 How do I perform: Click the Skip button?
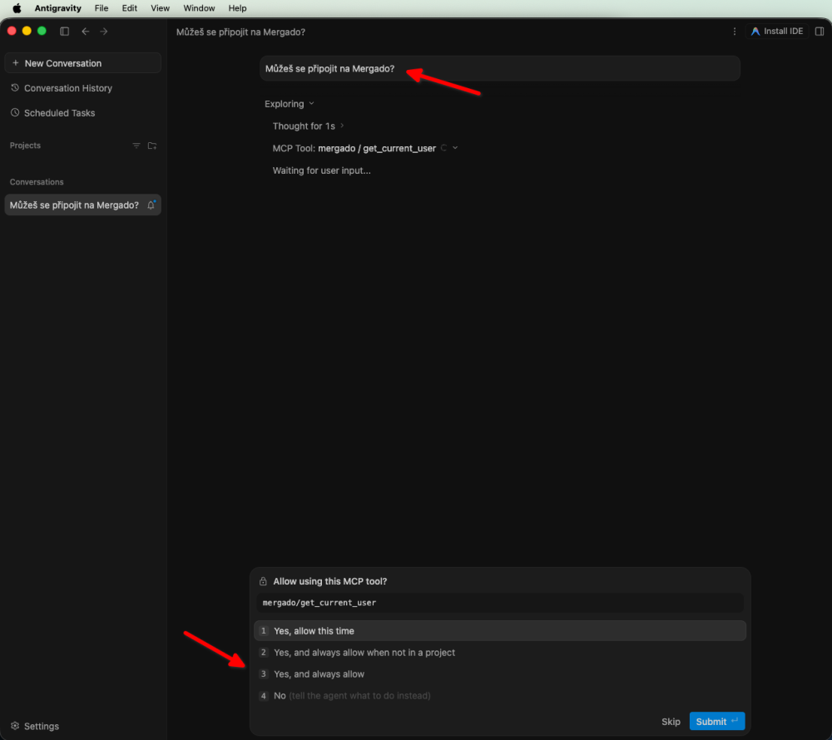[671, 722]
